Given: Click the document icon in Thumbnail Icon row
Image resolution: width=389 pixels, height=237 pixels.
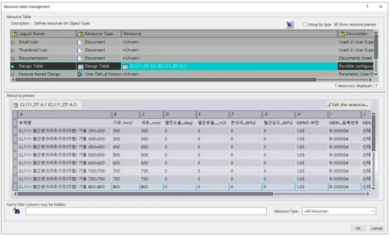Looking at the screenshot, I should 80,50.
